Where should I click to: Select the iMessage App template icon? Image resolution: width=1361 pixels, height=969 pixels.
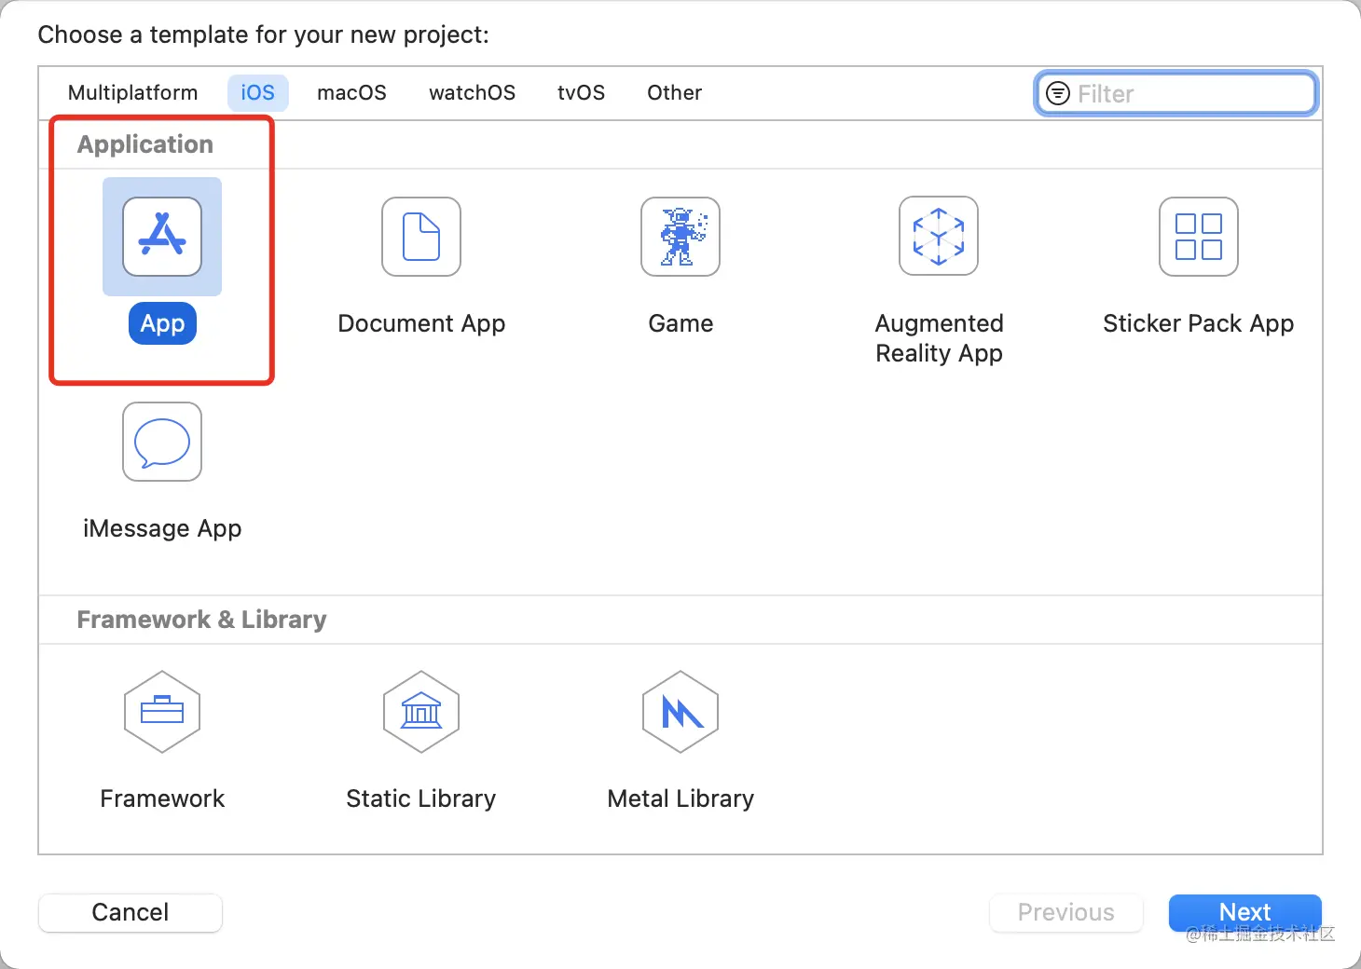pyautogui.click(x=162, y=442)
